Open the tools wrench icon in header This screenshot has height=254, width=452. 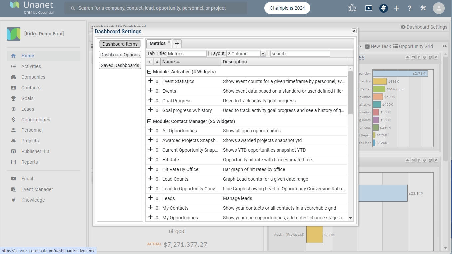423,8
